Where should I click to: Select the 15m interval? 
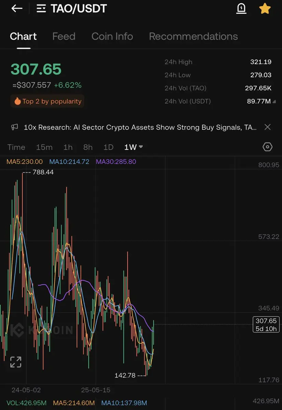(44, 147)
